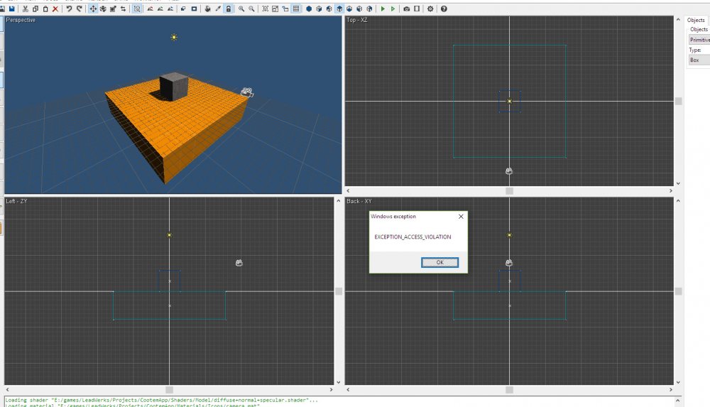Toggle the padlock lock button
710x407 pixels.
[228, 9]
